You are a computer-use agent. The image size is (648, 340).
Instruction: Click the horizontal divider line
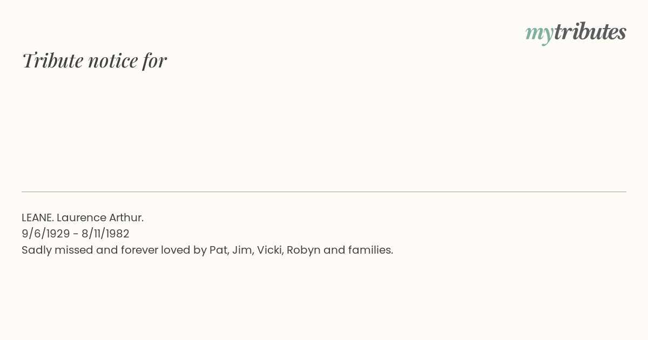point(324,192)
